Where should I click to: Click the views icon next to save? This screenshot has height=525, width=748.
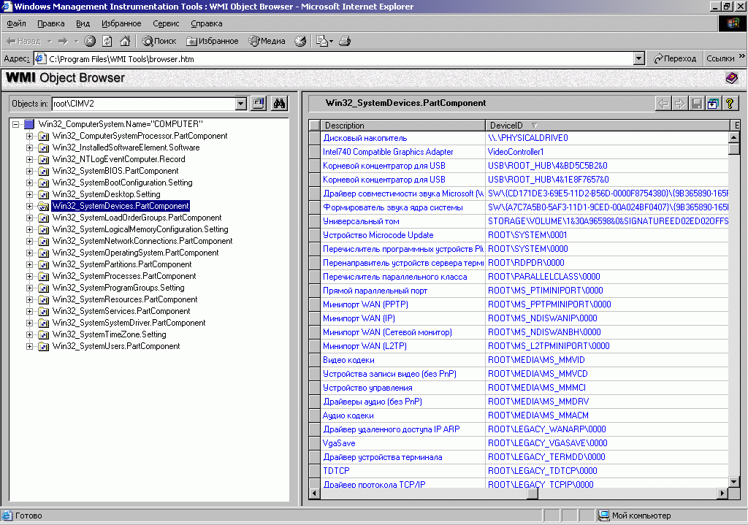[713, 104]
